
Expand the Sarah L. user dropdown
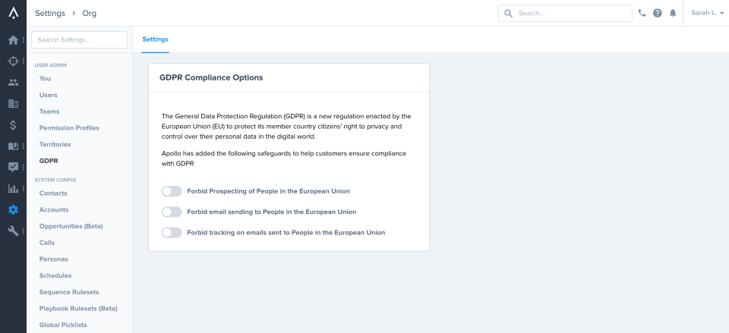coord(707,13)
